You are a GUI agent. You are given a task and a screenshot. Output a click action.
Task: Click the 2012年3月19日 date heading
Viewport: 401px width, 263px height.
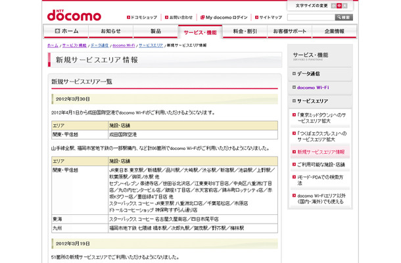pyautogui.click(x=72, y=243)
